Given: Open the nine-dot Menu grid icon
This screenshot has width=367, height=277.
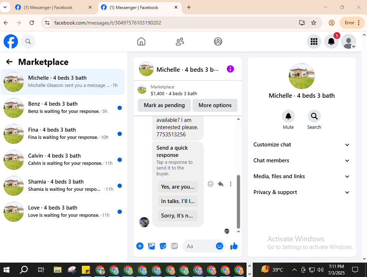Looking at the screenshot, I should (x=314, y=41).
